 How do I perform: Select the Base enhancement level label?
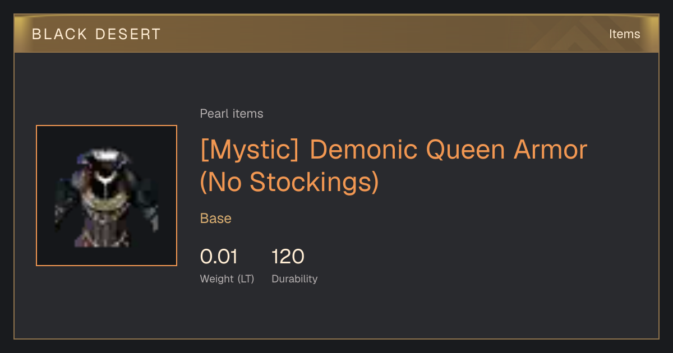point(216,219)
